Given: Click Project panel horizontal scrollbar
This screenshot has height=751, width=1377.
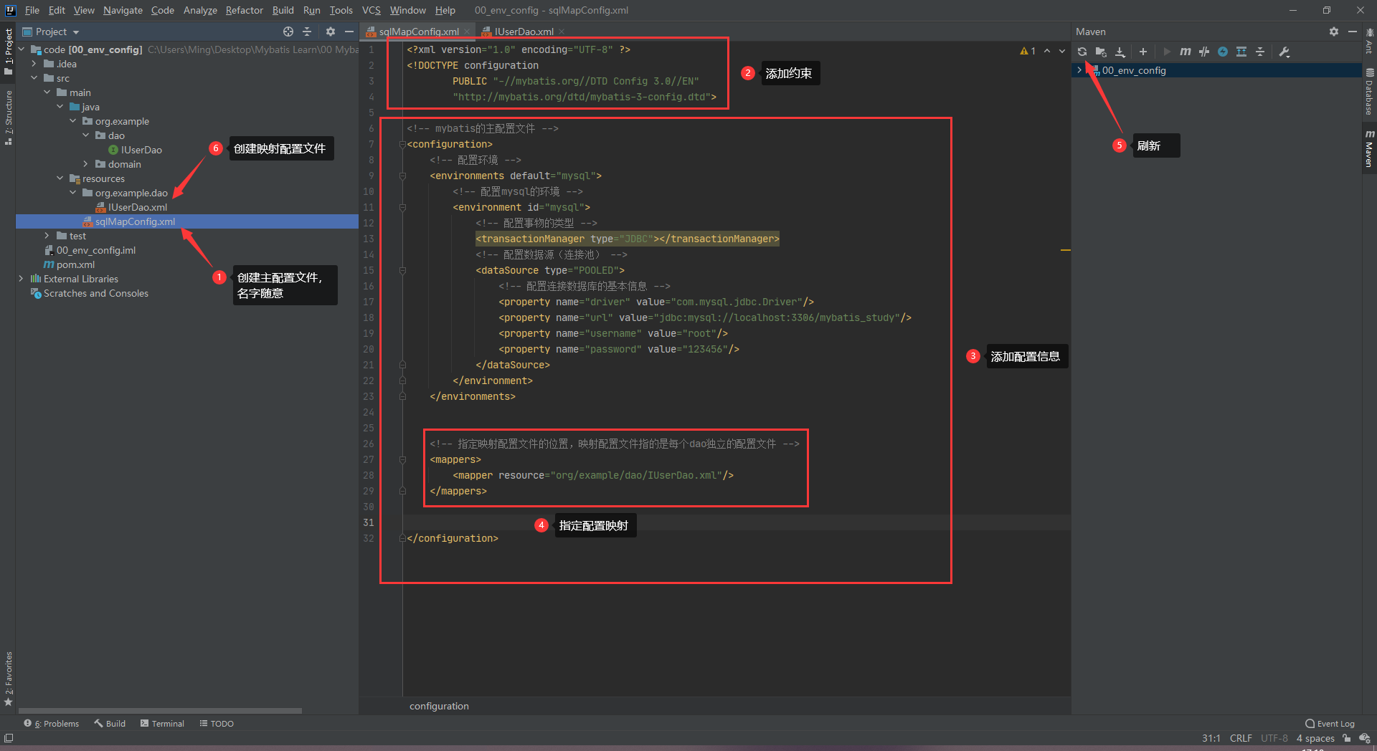Looking at the screenshot, I should coord(159,711).
